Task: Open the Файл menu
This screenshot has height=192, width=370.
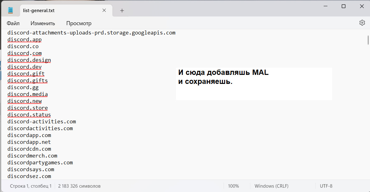Action: coord(13,23)
